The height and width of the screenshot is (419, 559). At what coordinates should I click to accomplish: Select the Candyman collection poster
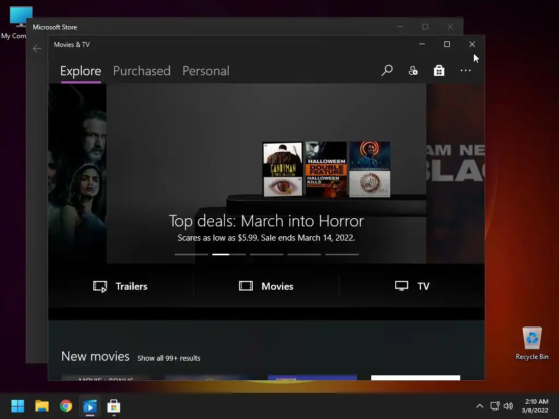(x=282, y=169)
